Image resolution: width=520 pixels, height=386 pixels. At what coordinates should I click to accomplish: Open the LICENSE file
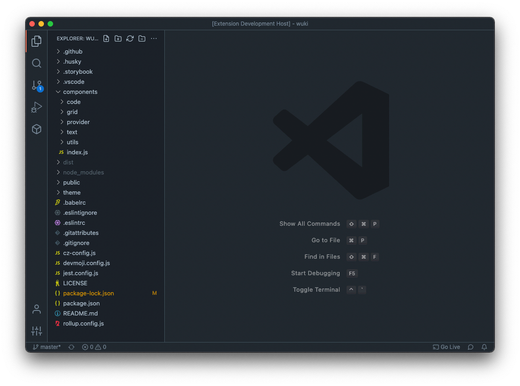click(106, 283)
